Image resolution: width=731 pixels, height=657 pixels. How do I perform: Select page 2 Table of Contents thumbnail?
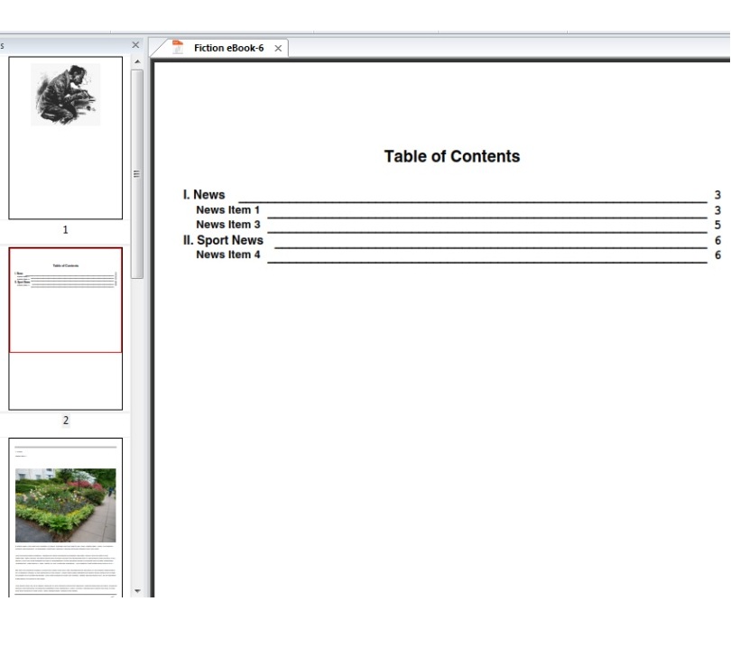tap(66, 328)
